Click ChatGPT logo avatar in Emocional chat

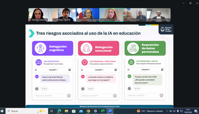pyautogui.click(x=83, y=89)
